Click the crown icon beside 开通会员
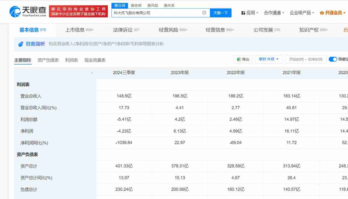The width and height of the screenshot is (348, 199). [322, 12]
